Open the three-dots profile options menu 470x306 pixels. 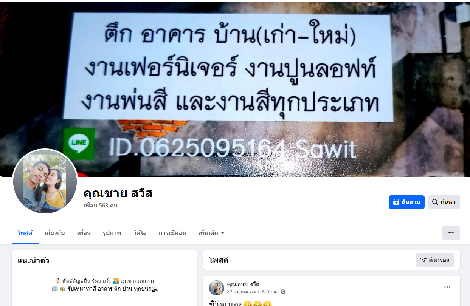tap(451, 233)
